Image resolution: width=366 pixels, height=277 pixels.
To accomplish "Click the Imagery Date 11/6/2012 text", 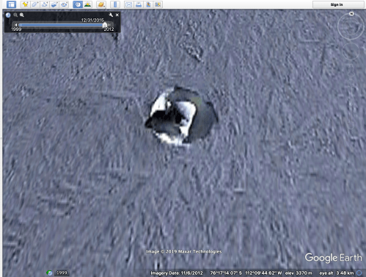I will click(177, 273).
